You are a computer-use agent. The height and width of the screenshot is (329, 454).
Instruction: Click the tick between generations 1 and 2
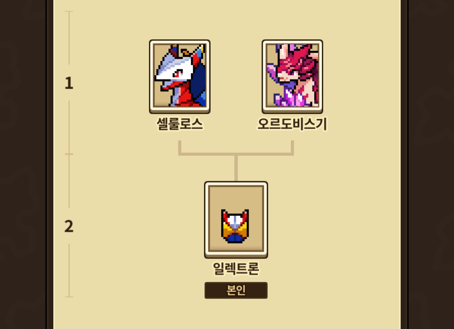pyautogui.click(x=69, y=154)
